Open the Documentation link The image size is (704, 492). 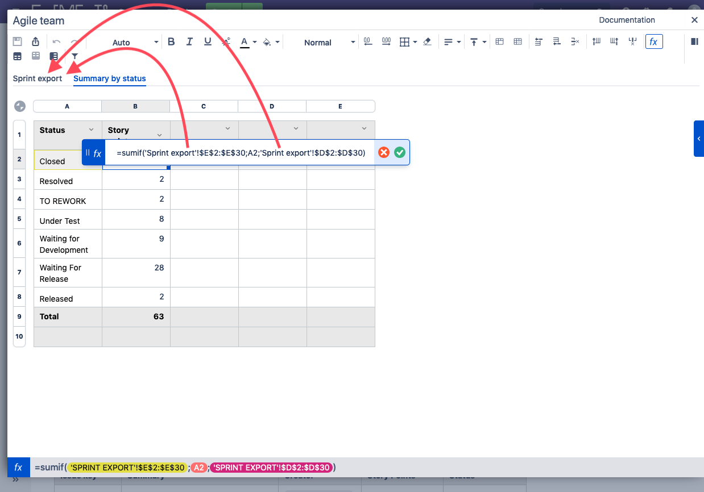(627, 20)
